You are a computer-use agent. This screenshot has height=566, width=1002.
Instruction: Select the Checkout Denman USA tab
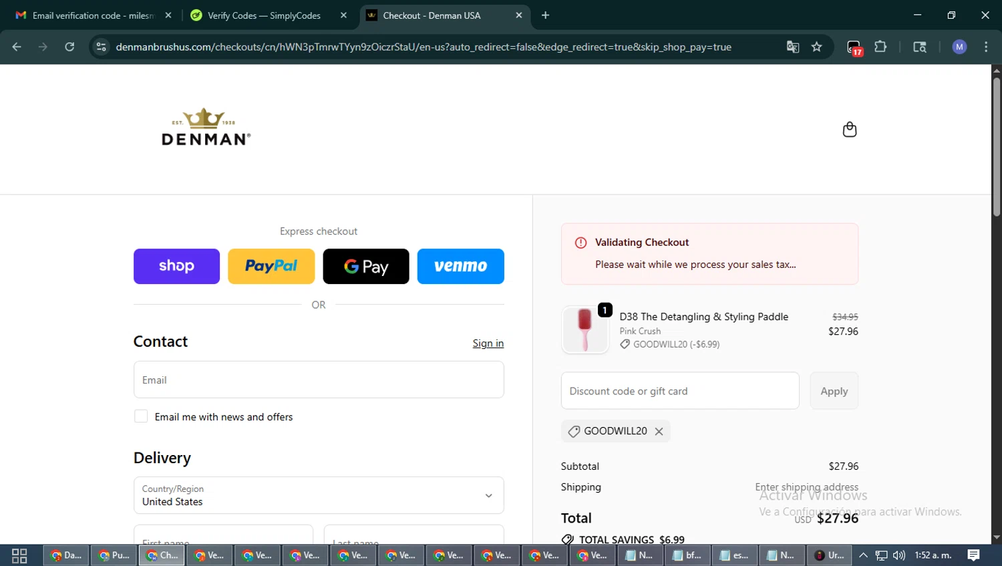coord(444,15)
